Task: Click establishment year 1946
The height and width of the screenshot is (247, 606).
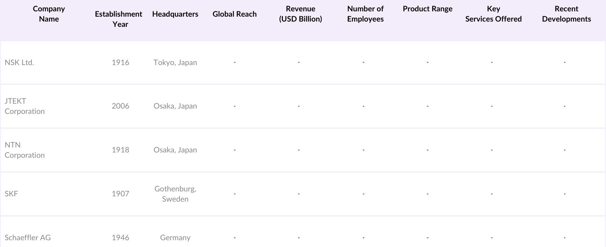Action: click(x=120, y=238)
